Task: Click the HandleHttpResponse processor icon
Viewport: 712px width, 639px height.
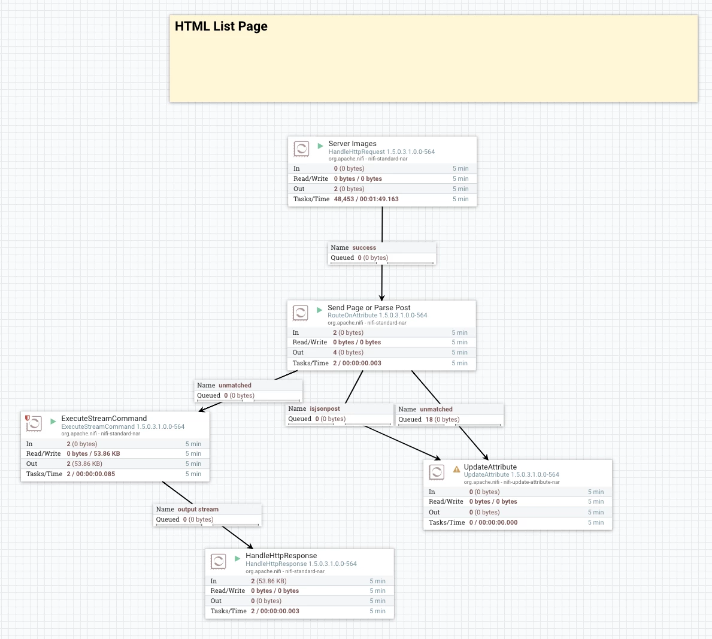Action: coord(219,561)
